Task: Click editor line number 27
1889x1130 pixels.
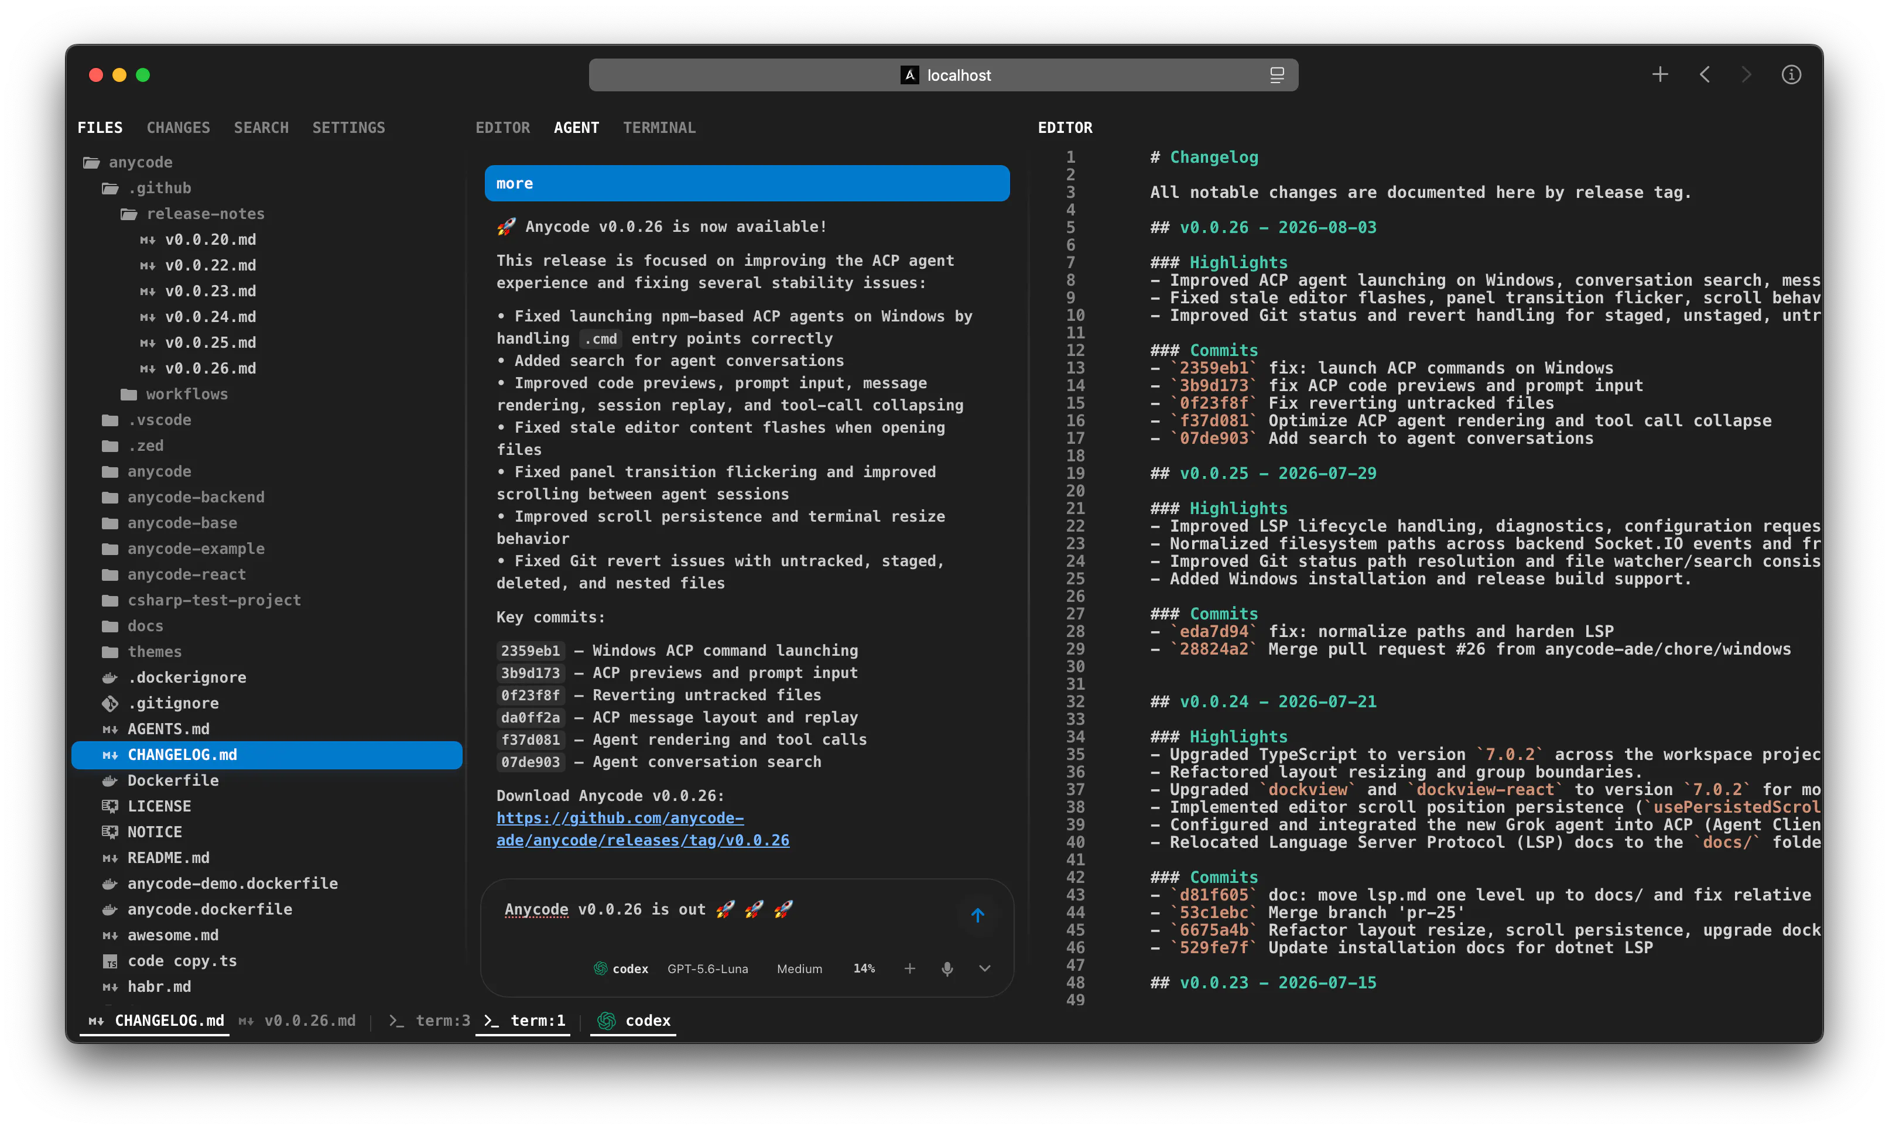Action: coord(1075,615)
